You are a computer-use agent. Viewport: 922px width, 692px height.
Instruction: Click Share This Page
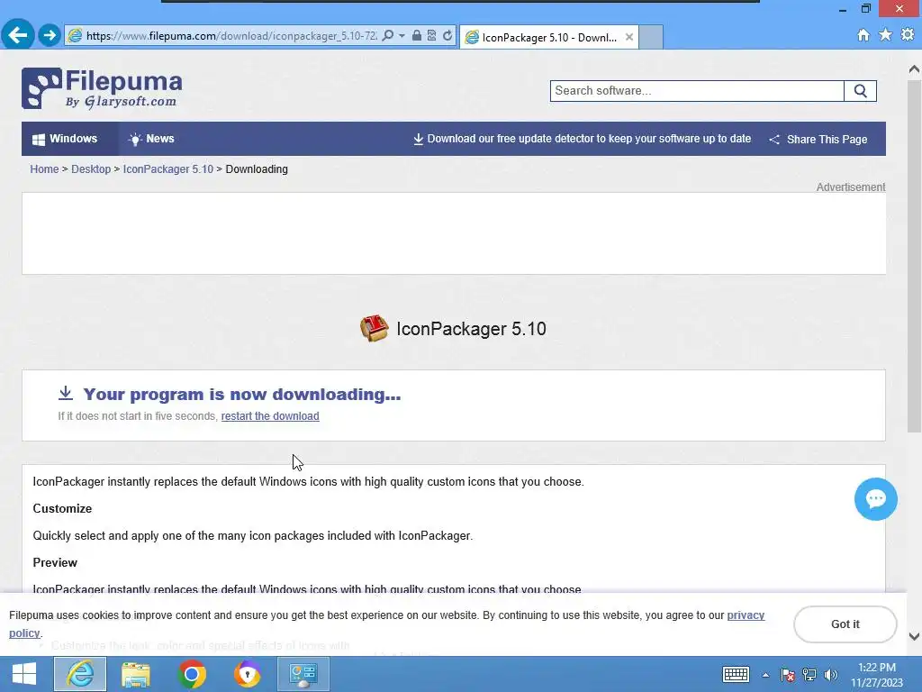click(818, 140)
